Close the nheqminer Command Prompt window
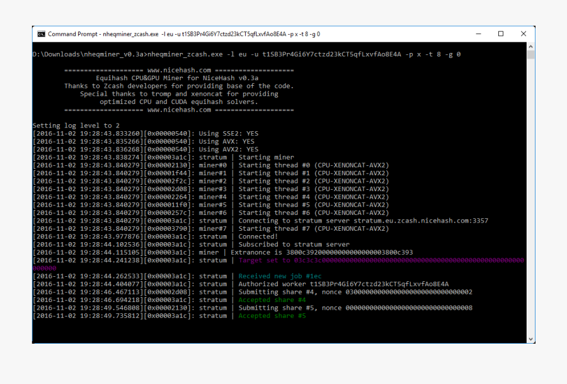 click(x=524, y=34)
